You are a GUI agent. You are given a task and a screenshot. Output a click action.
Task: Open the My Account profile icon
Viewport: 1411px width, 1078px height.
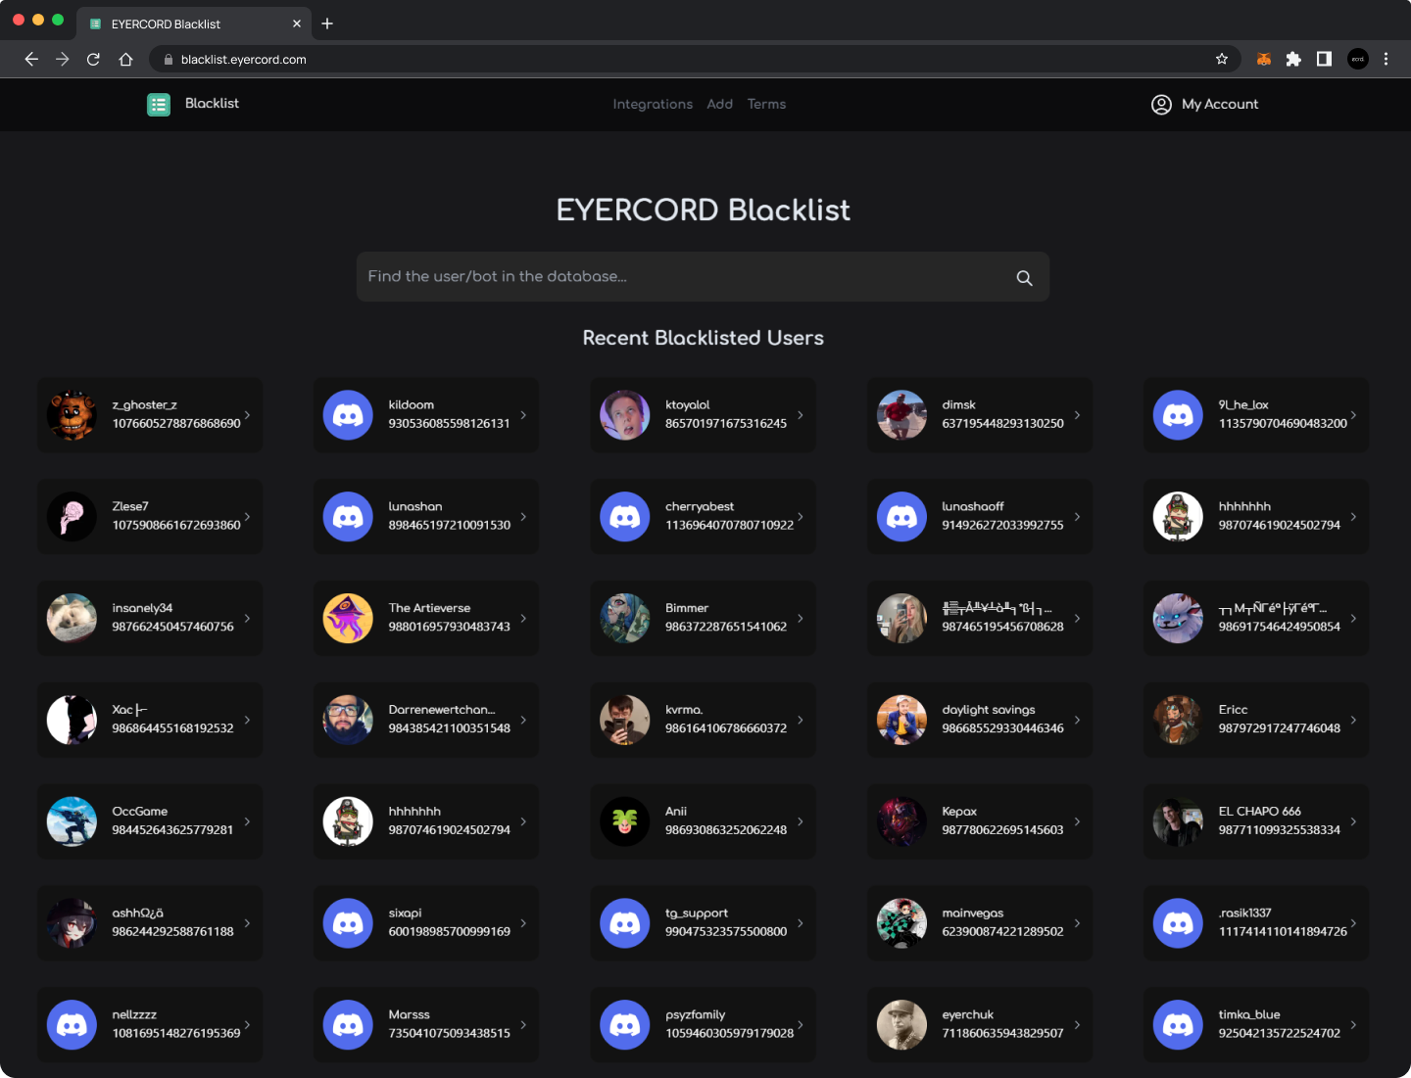point(1161,105)
